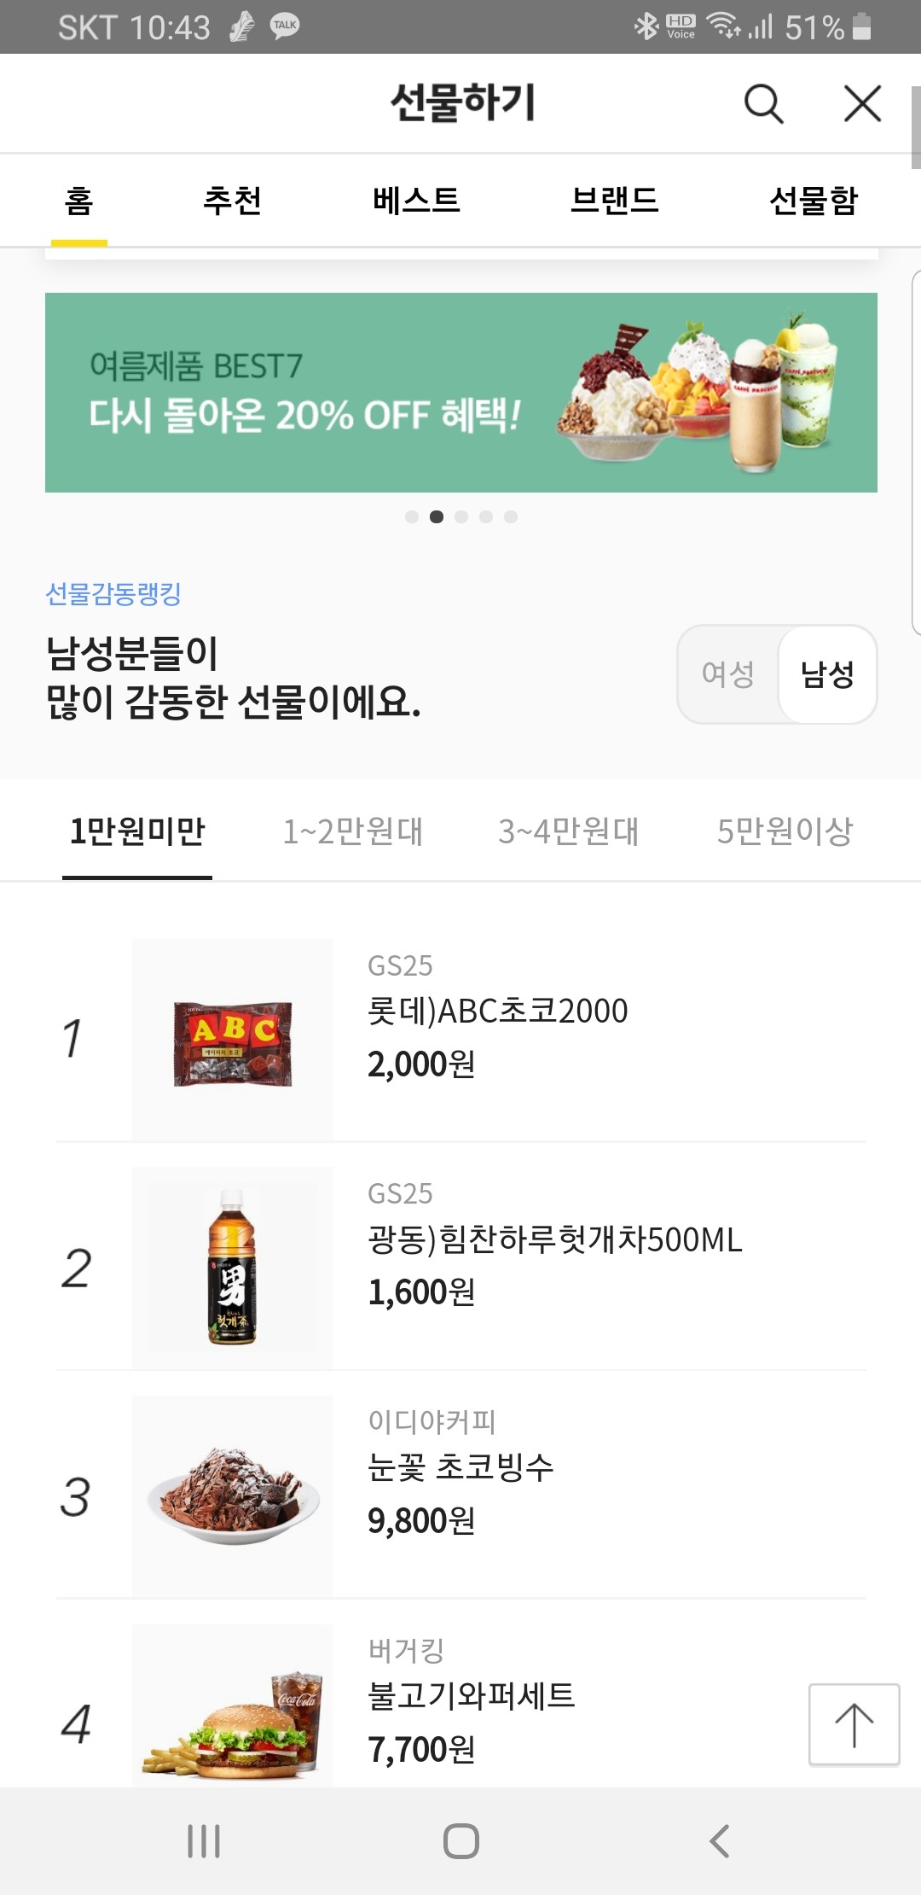The image size is (921, 1895).
Task: Tap the 롯데)ABC초코2000 product thumbnail
Action: pos(232,1040)
